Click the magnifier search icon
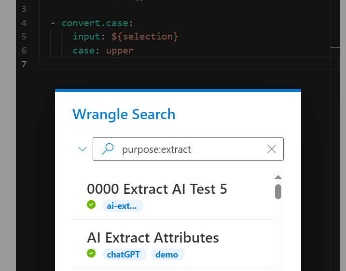Viewport: 346px width, 271px height. click(x=108, y=149)
